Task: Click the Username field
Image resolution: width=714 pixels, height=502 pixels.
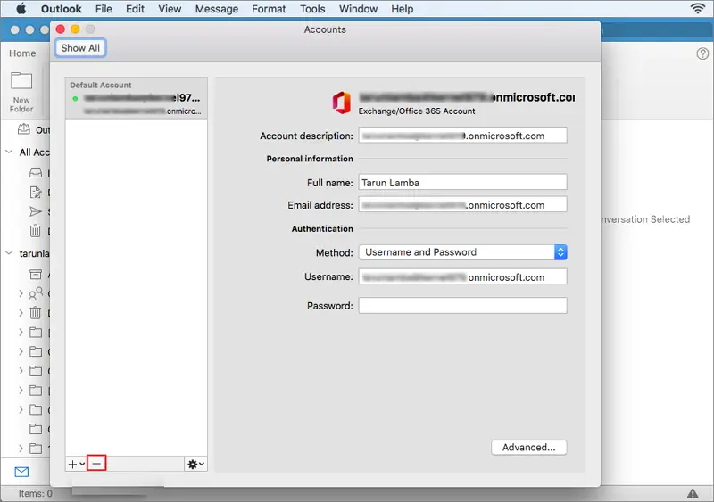Action: (x=462, y=276)
